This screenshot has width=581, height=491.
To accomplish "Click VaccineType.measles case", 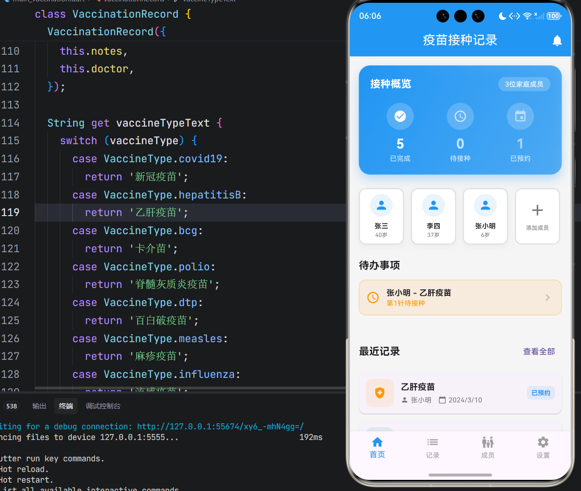I will pos(163,338).
